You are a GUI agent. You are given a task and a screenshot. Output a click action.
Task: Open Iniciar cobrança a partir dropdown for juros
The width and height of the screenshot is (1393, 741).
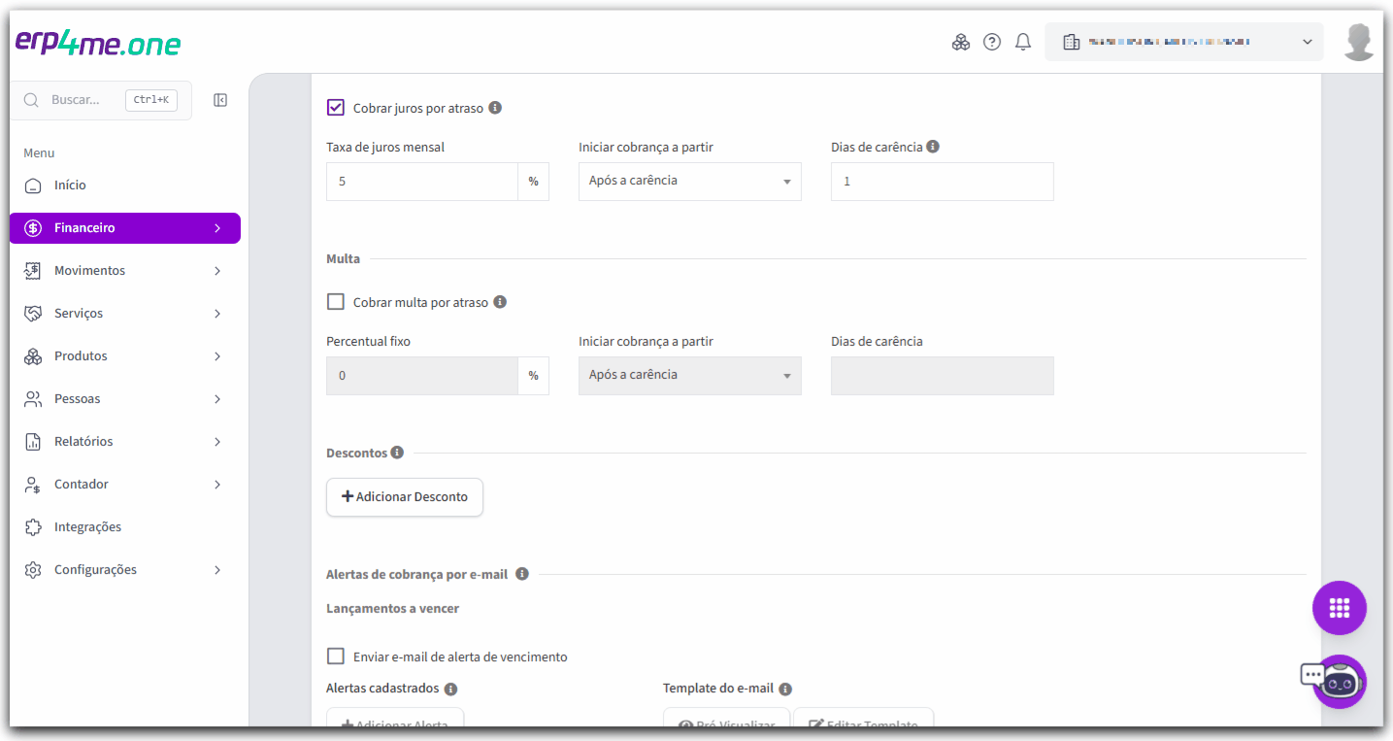click(690, 182)
